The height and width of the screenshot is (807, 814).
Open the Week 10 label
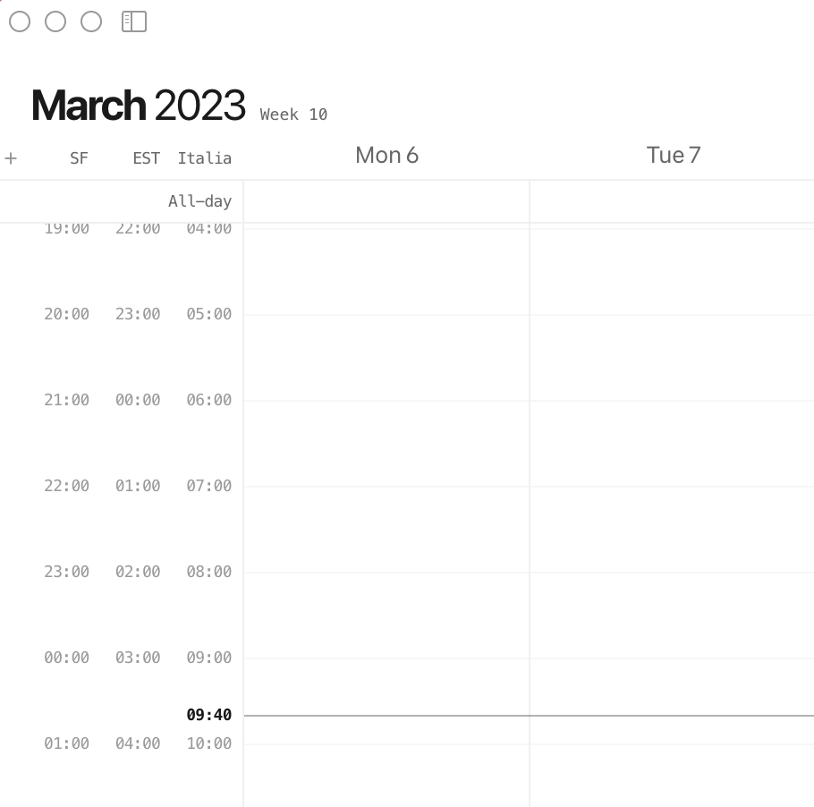pos(293,114)
